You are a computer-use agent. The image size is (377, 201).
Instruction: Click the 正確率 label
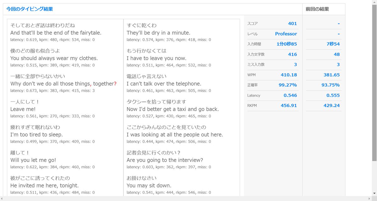(x=253, y=85)
